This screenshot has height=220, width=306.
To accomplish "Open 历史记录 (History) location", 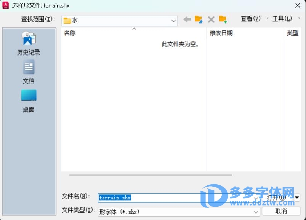I will 29,44.
